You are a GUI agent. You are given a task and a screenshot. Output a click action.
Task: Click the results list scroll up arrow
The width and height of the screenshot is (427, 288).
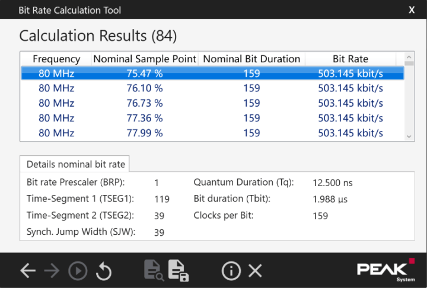pos(409,57)
